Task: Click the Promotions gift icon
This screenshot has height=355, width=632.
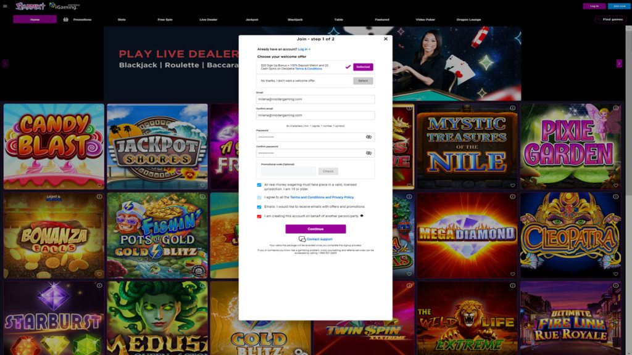Action: pos(65,19)
